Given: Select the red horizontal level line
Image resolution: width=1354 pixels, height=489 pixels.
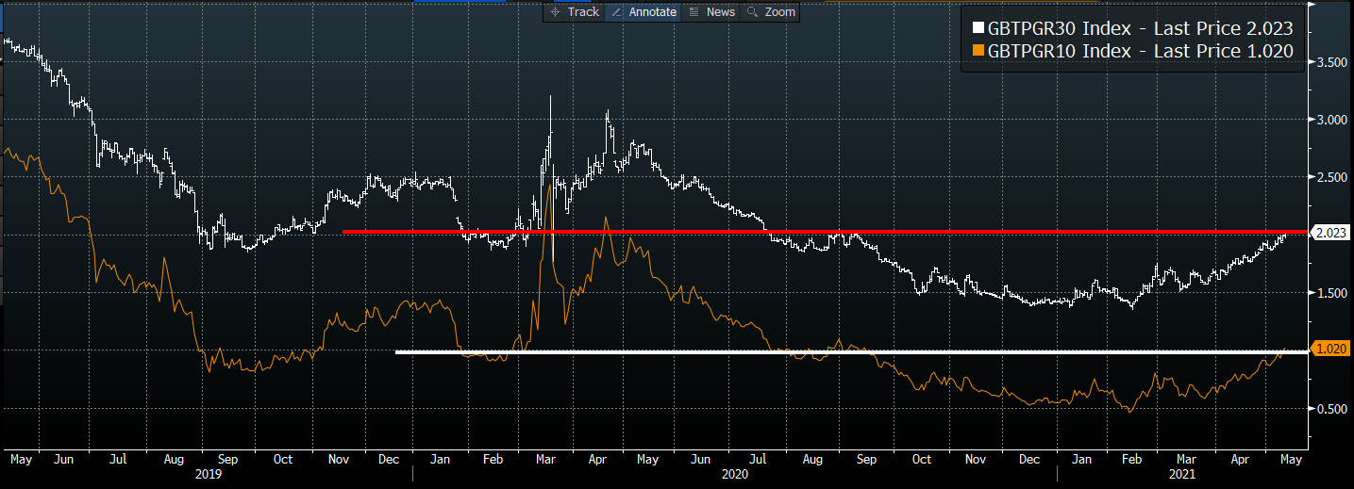Looking at the screenshot, I should coord(826,231).
